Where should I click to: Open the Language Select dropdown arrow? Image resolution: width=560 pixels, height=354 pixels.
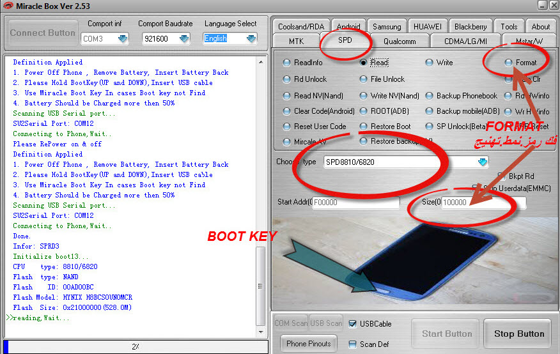pyautogui.click(x=251, y=38)
